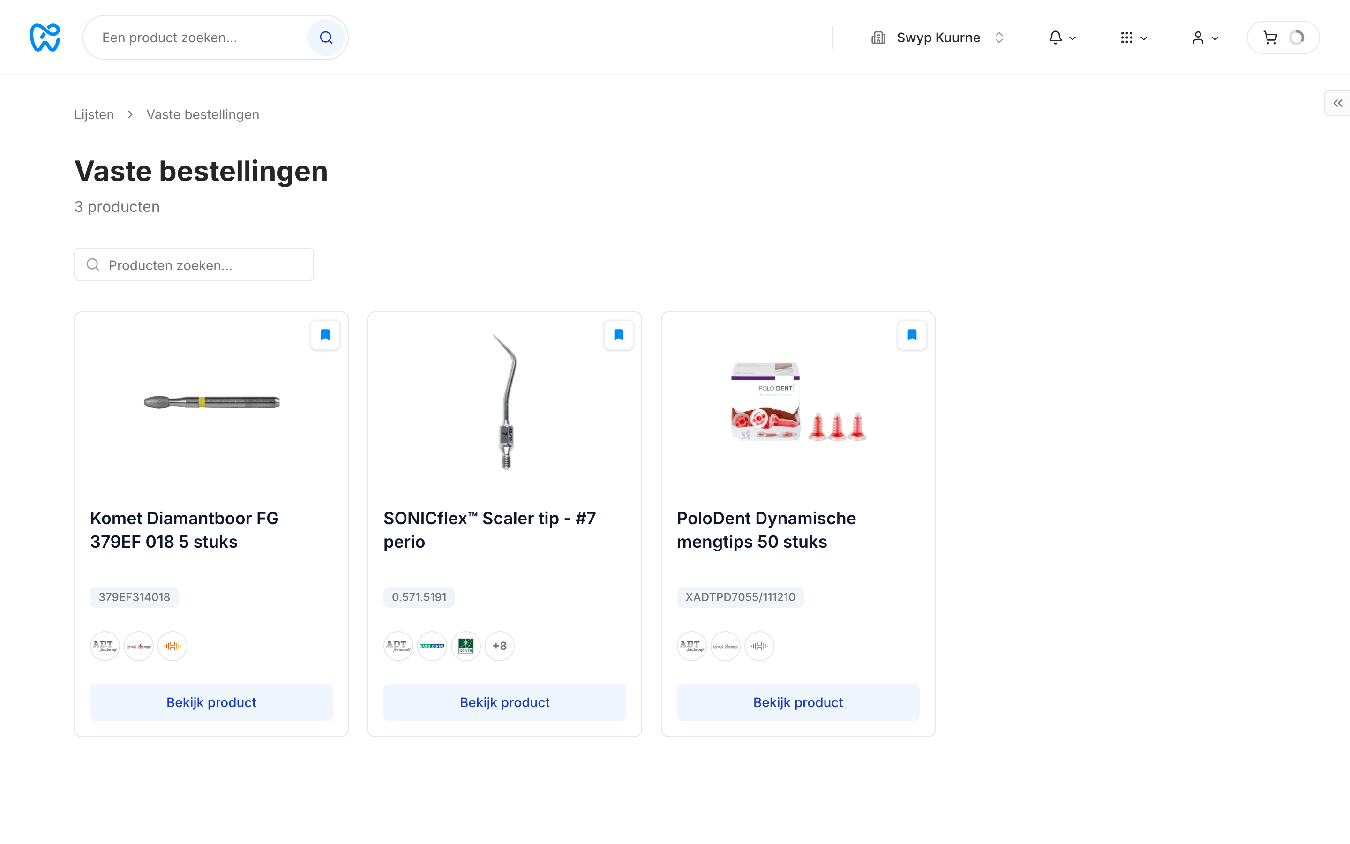Open the notifications bell dropdown
The width and height of the screenshot is (1350, 844).
click(1062, 38)
